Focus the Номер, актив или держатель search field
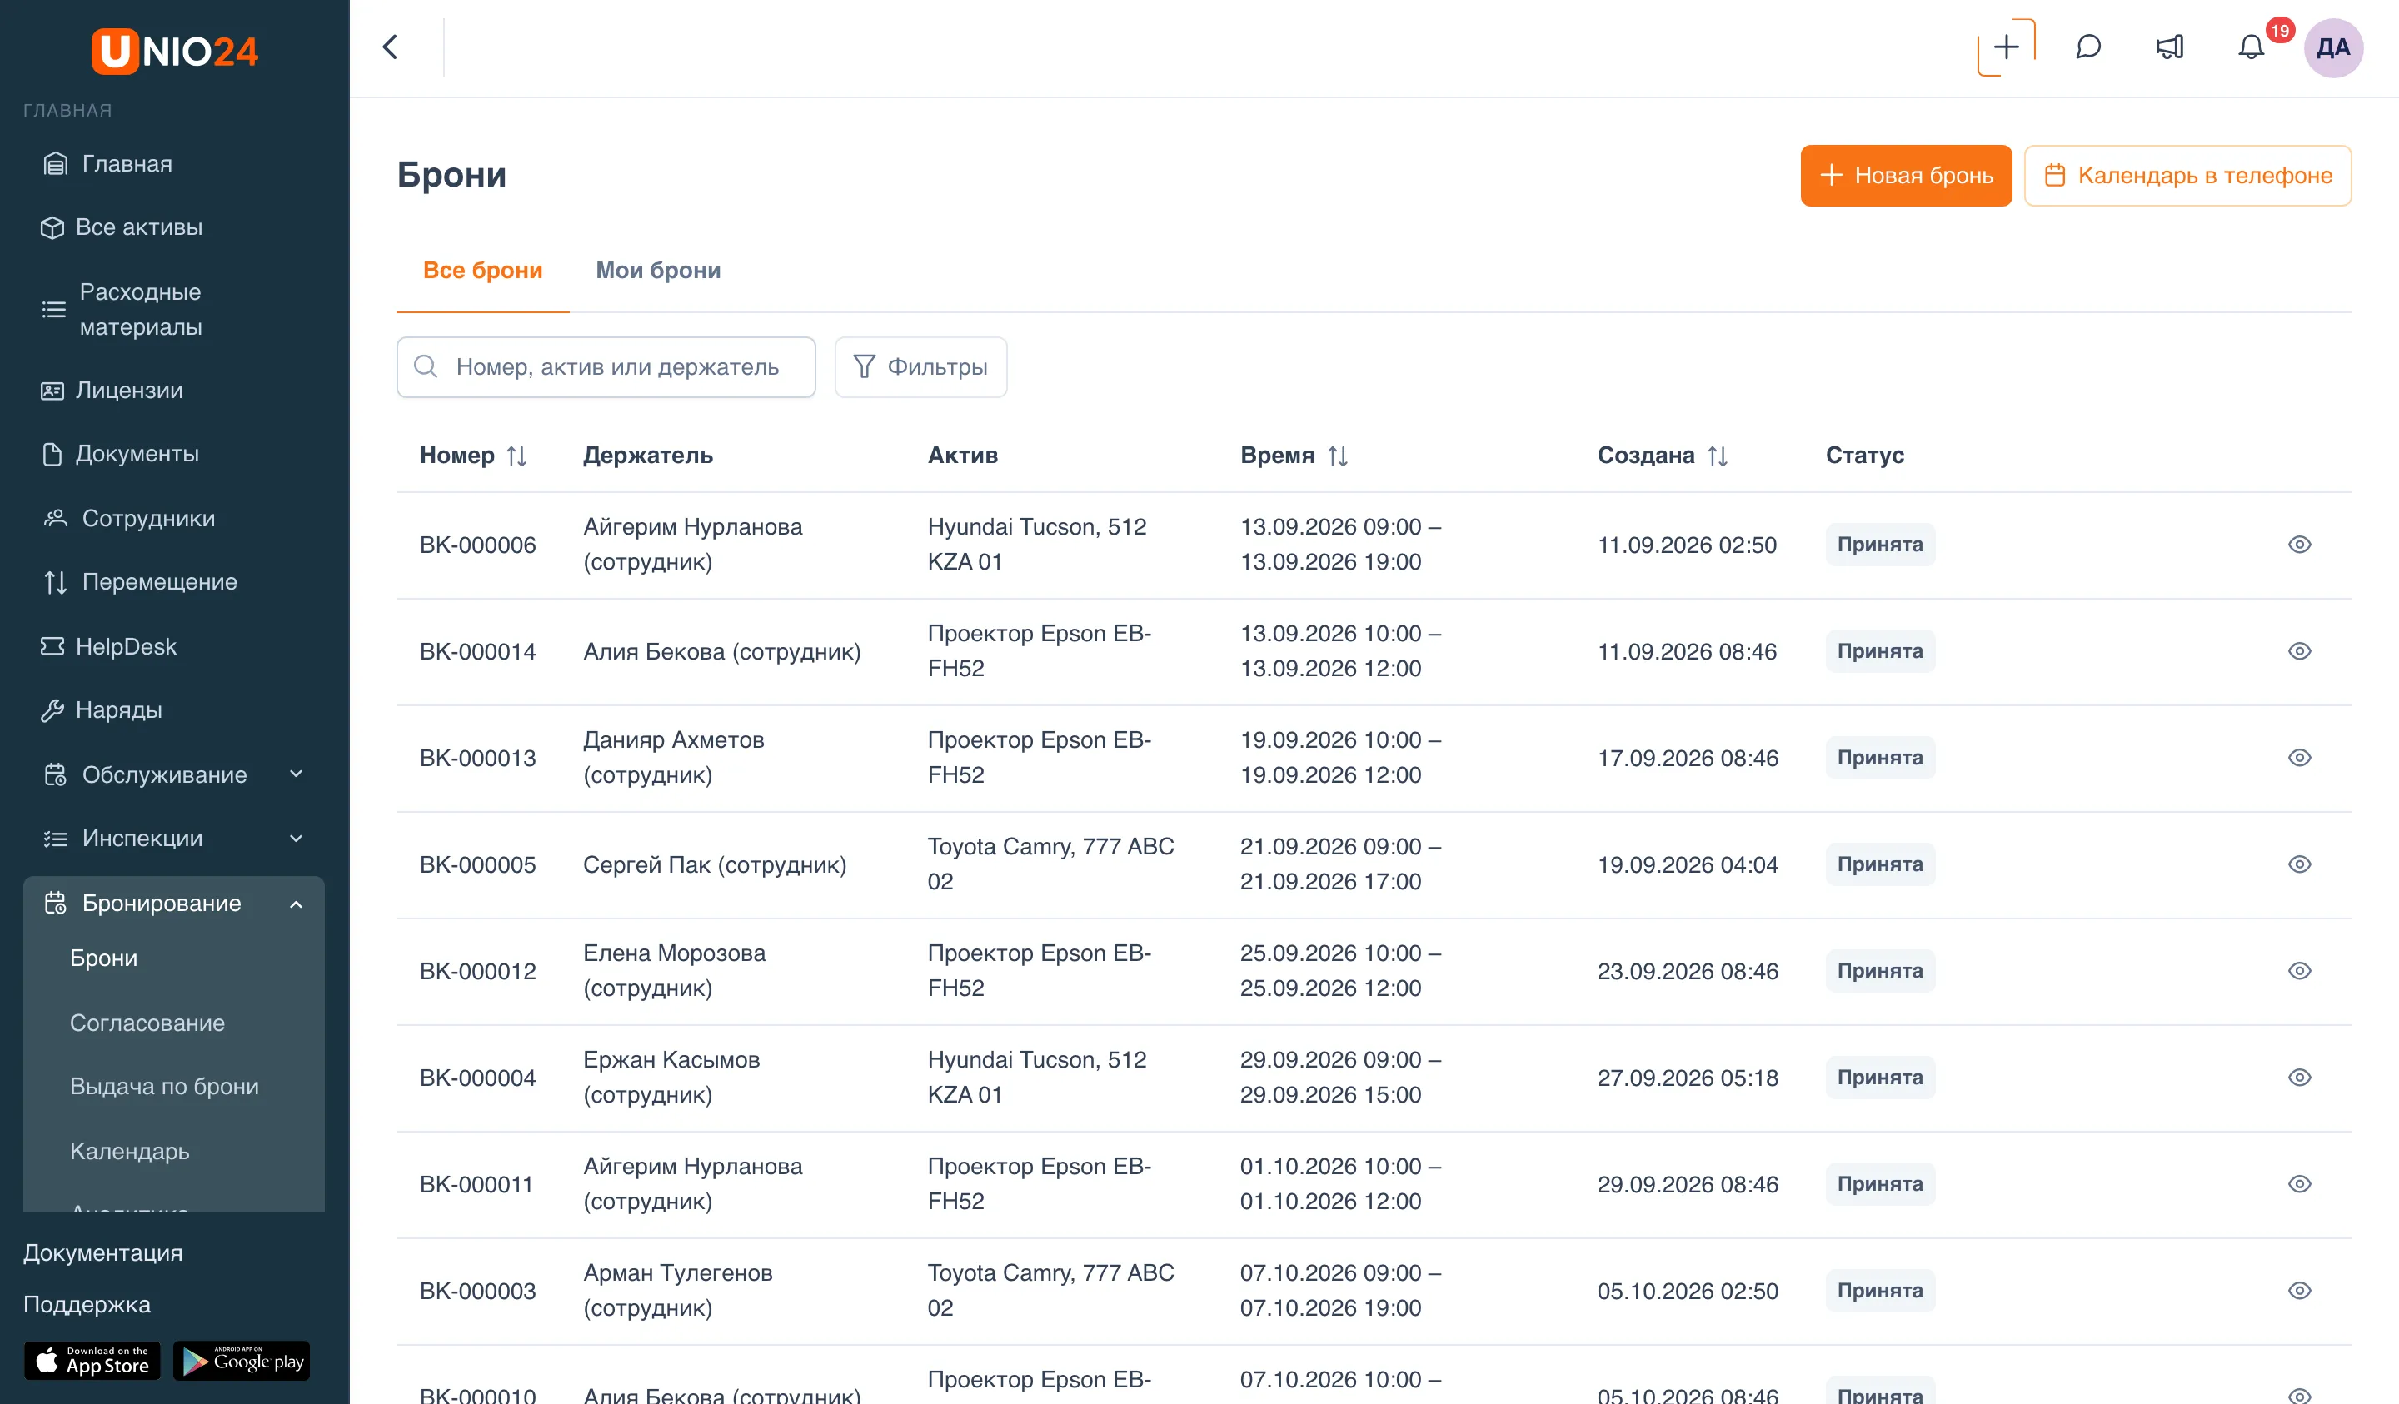 (606, 366)
